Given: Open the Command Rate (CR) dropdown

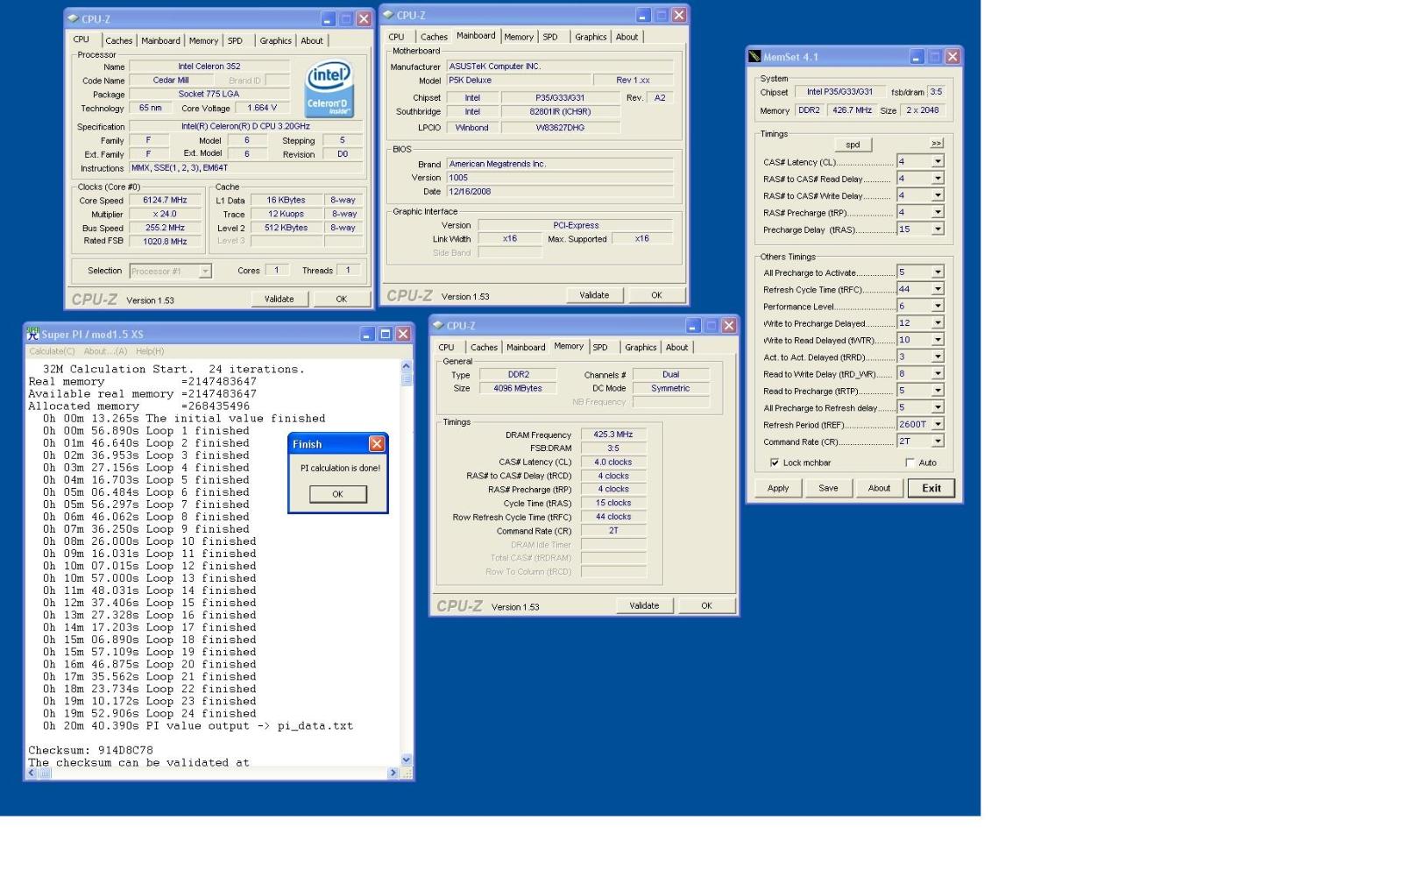Looking at the screenshot, I should coord(938,442).
